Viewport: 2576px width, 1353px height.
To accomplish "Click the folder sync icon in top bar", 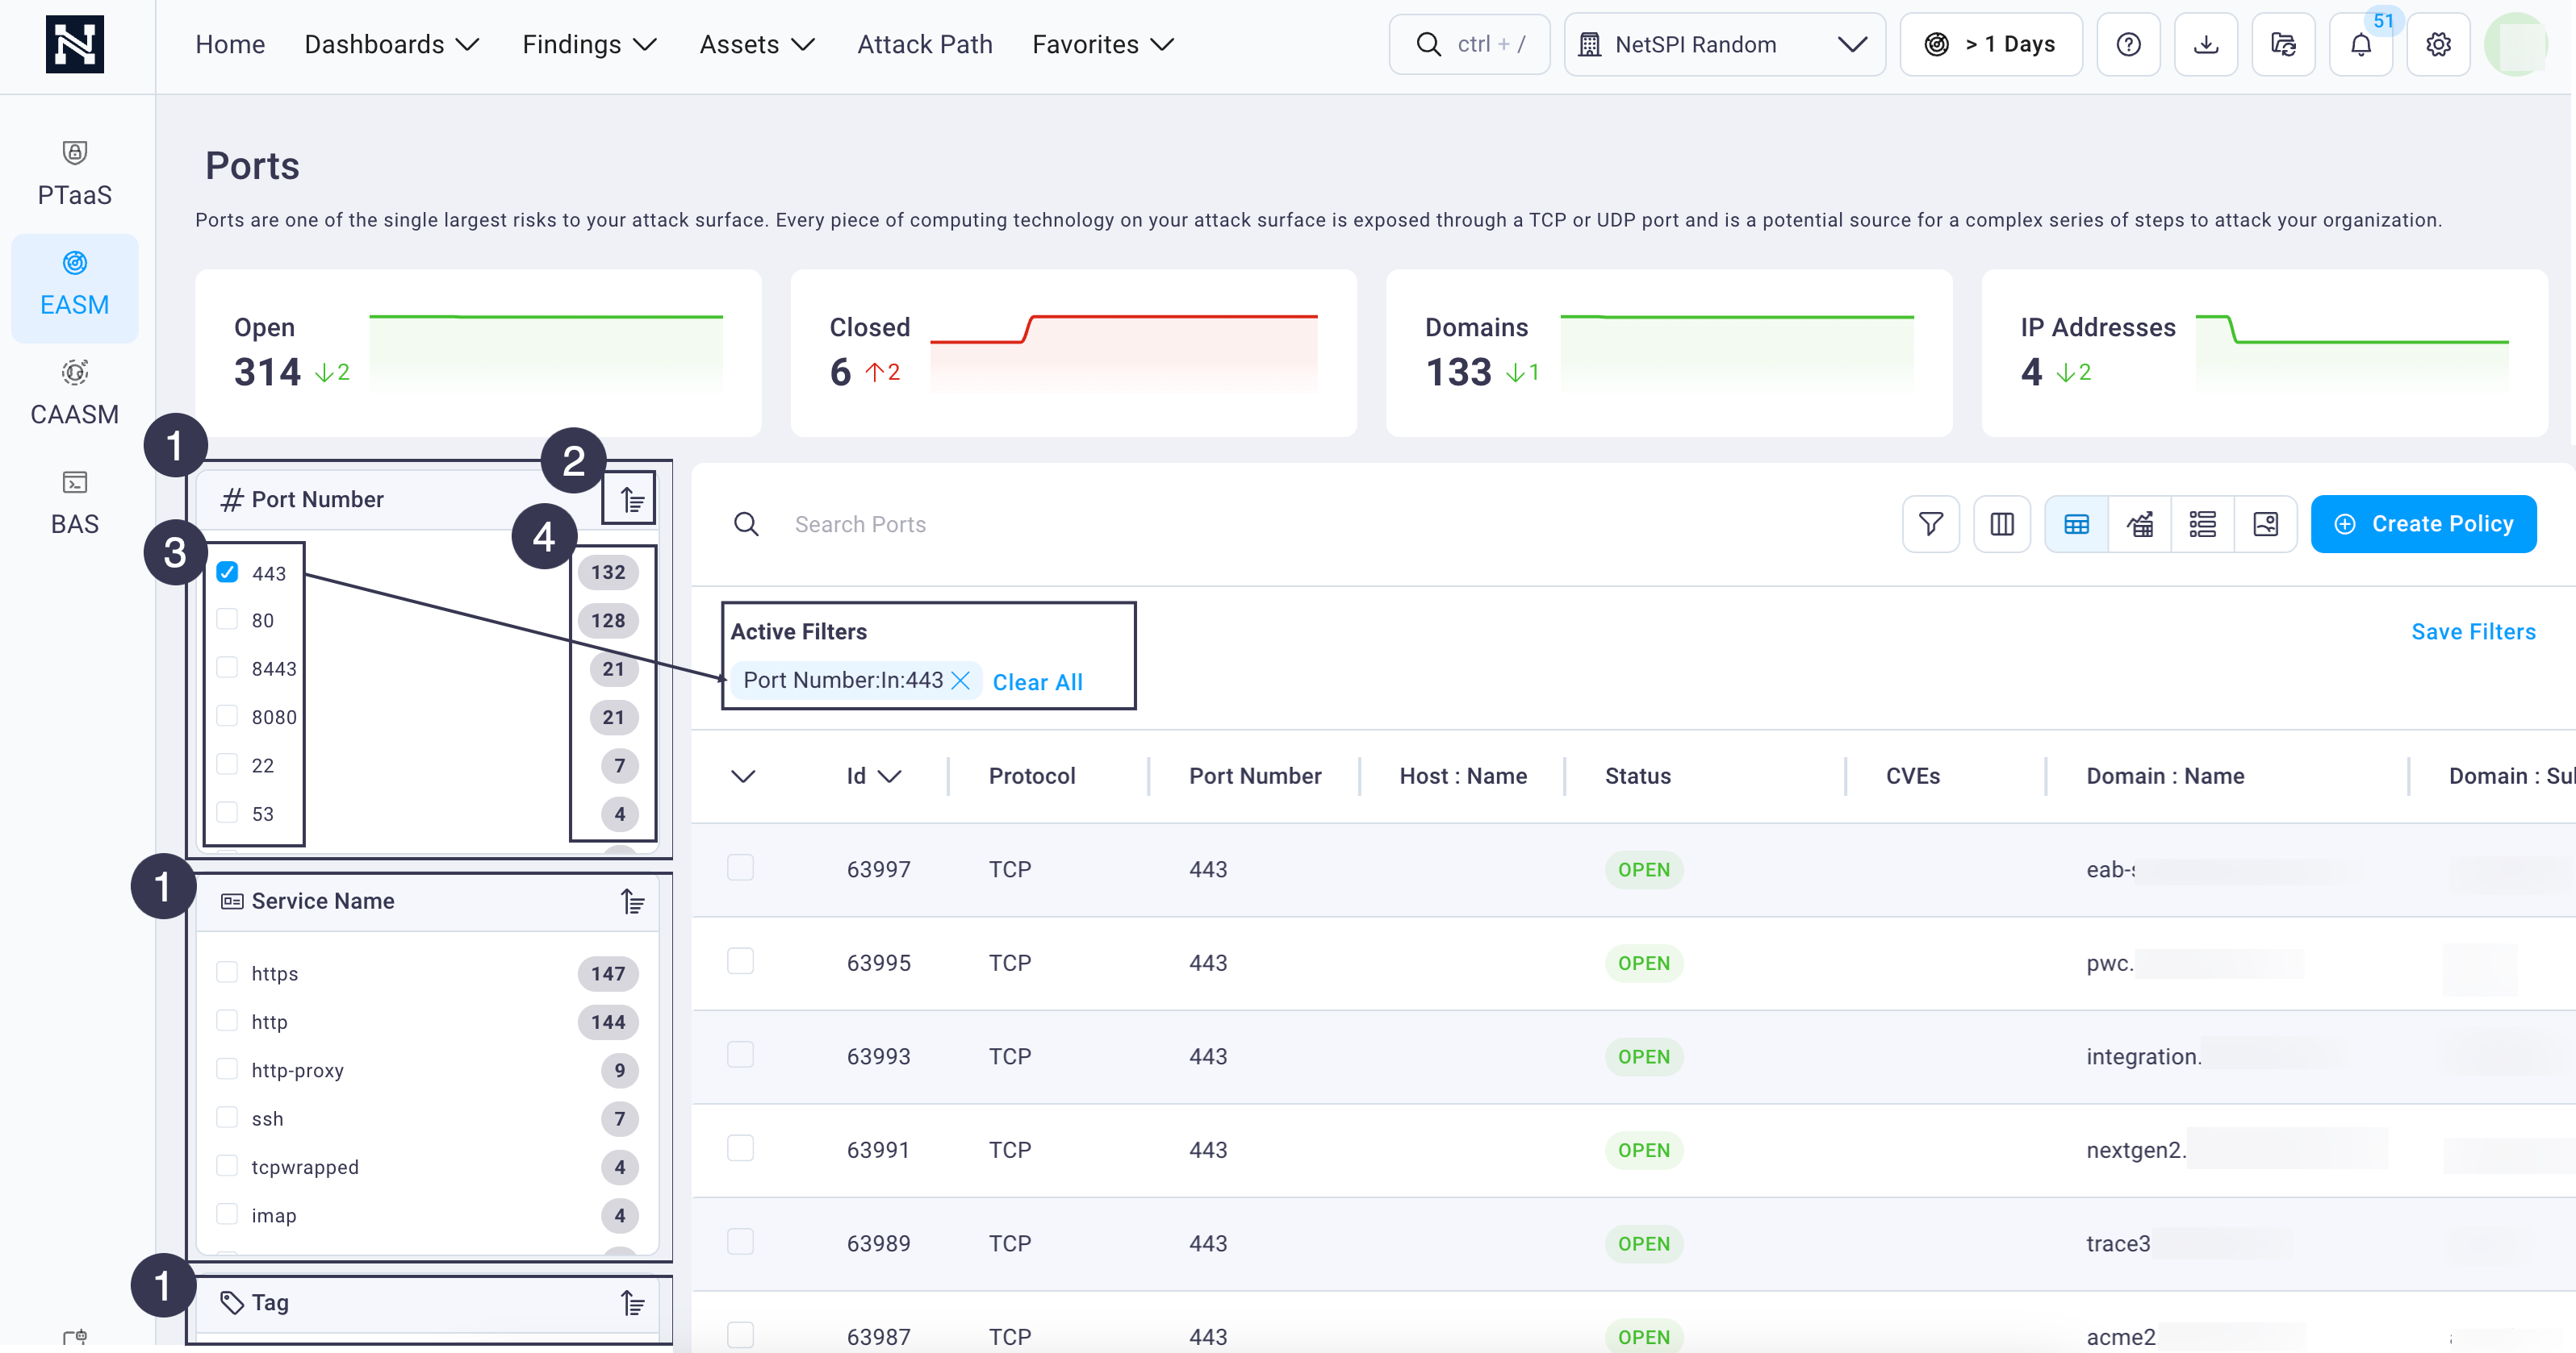I will click(x=2284, y=44).
